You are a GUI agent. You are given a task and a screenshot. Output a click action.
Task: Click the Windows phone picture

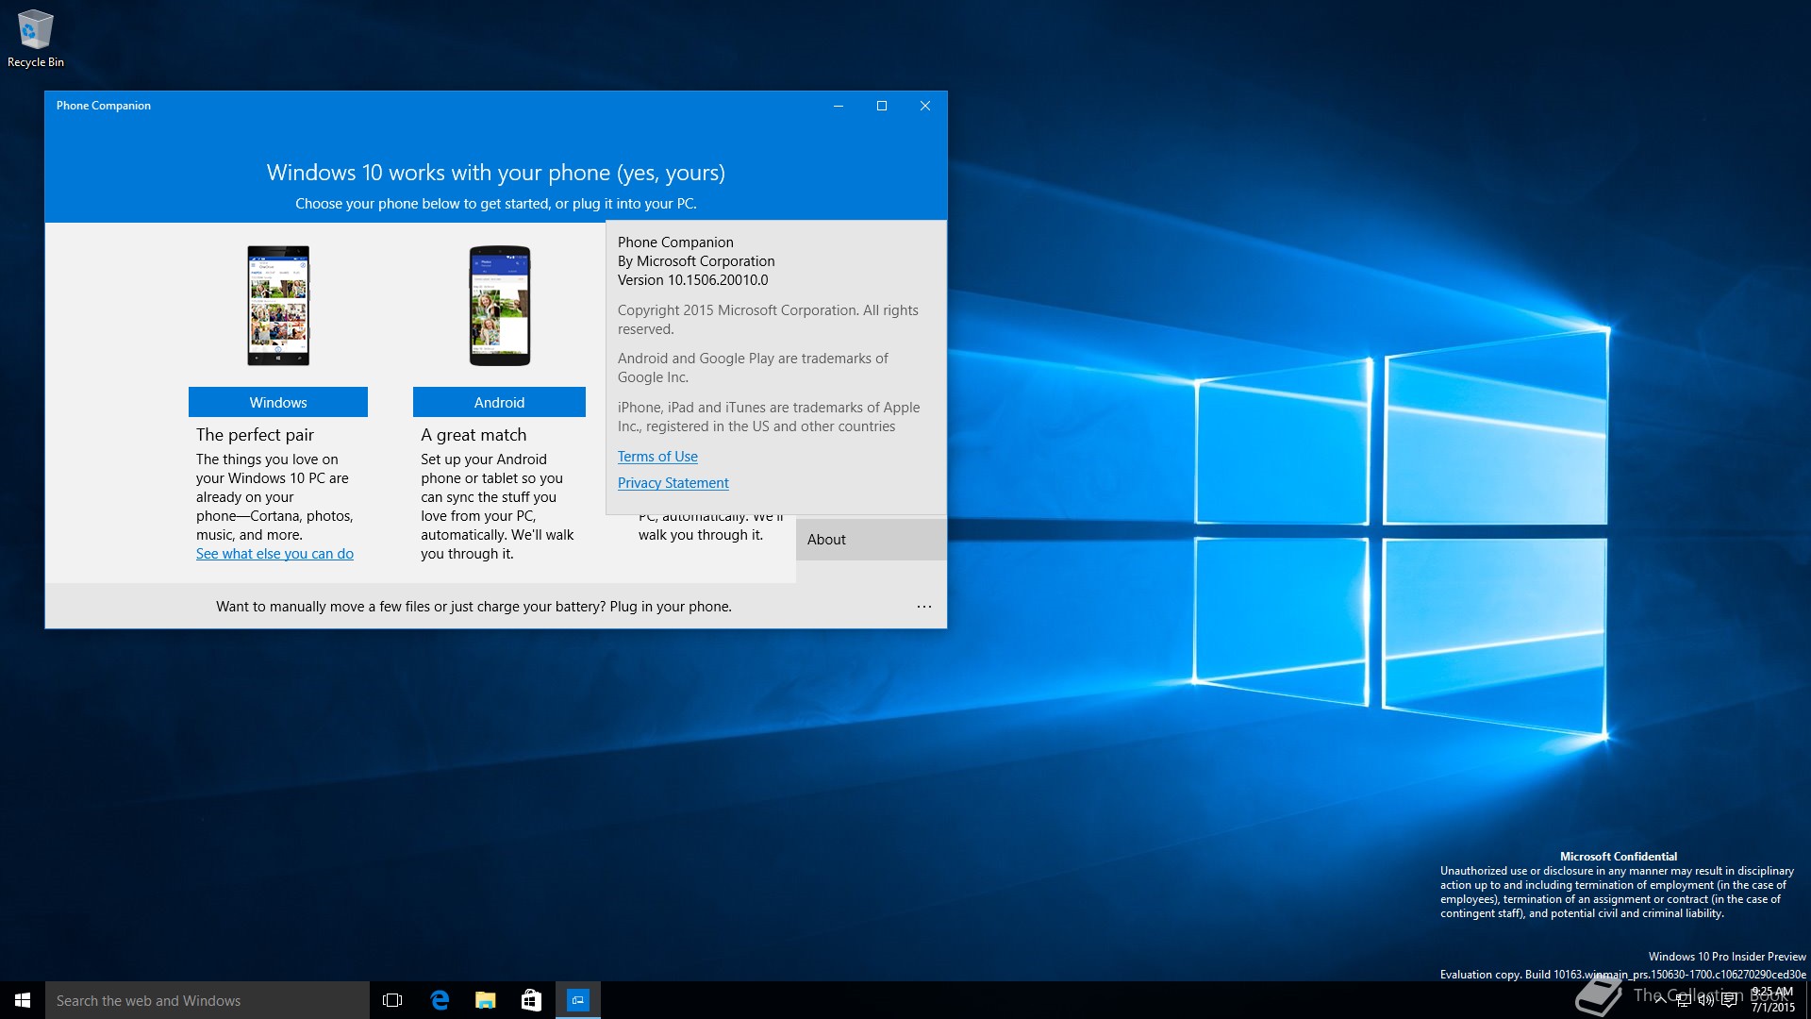point(278,306)
